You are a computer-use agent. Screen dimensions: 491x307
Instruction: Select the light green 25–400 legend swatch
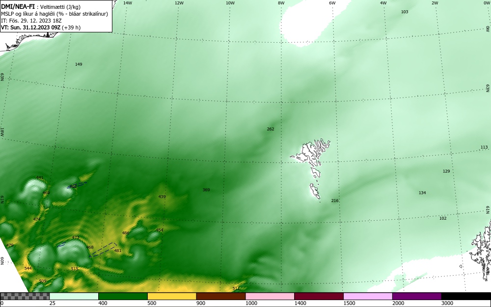point(74,296)
